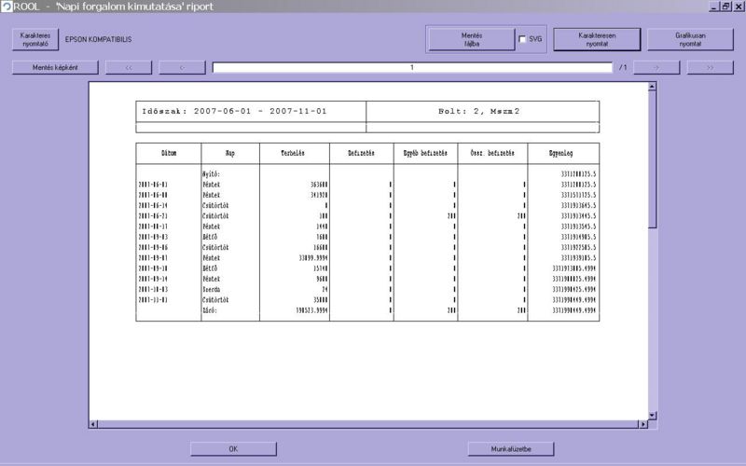Click the ROOL application icon in title bar
The image size is (746, 466).
[7, 7]
